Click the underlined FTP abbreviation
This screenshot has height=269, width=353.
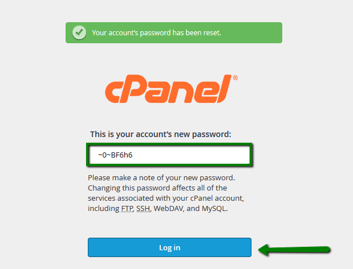click(x=127, y=208)
